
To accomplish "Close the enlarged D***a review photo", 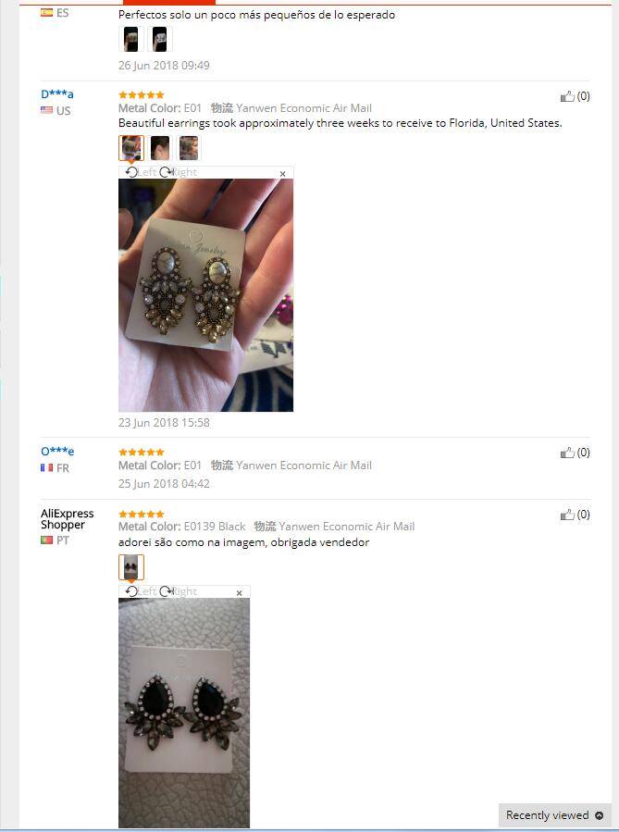I will point(283,173).
